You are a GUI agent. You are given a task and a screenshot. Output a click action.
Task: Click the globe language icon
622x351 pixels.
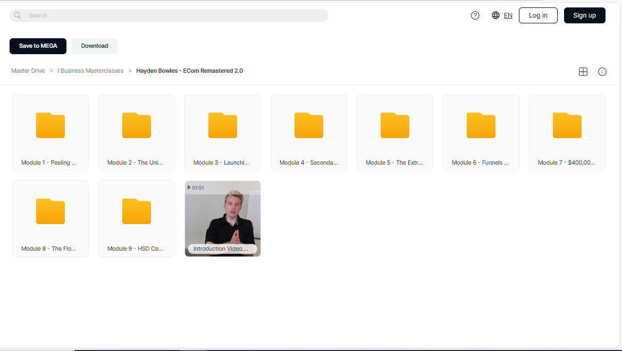coord(495,15)
